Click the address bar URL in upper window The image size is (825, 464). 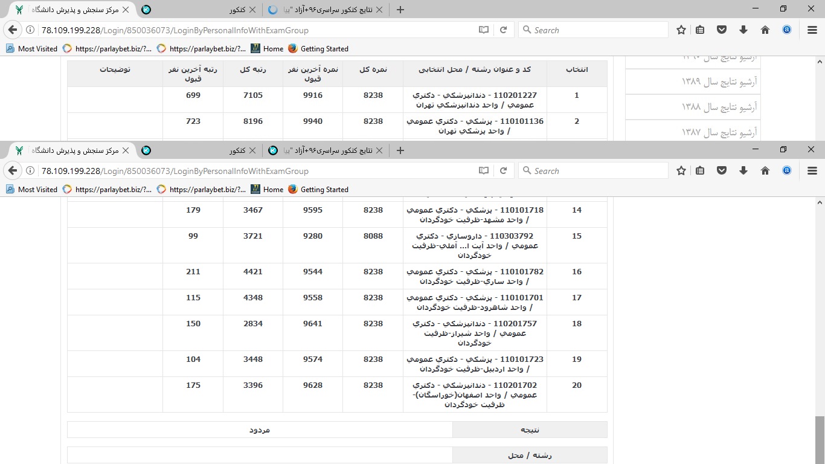[175, 30]
